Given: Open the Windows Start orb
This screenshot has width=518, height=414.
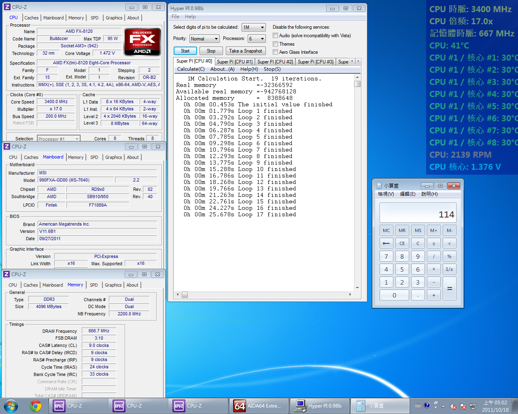Looking at the screenshot, I should (x=11, y=406).
